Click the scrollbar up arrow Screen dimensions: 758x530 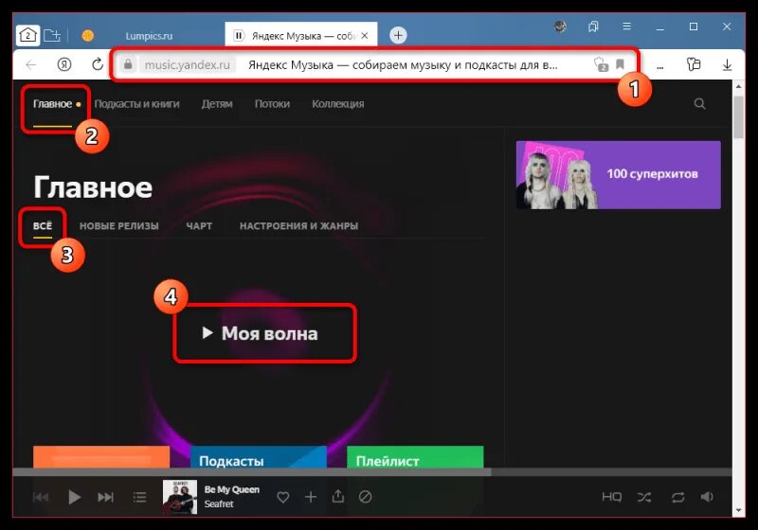pos(738,86)
